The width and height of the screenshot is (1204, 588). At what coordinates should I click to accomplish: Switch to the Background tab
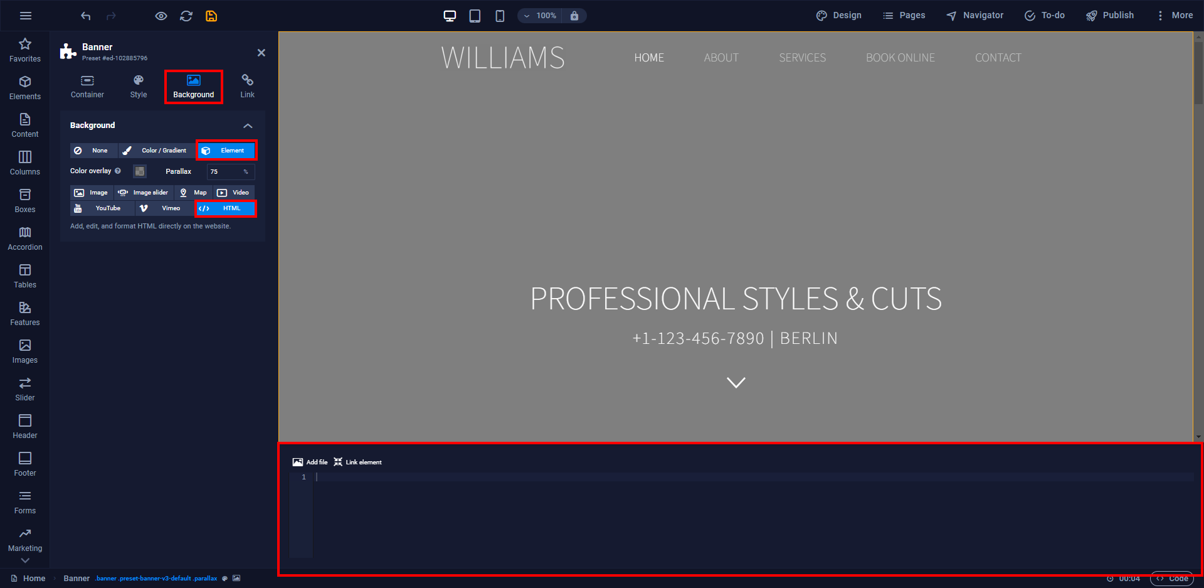click(x=194, y=87)
